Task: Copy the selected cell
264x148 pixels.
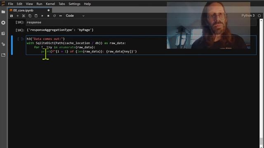Action: 30,16
